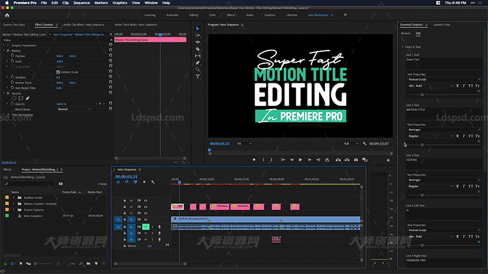Go to In point

[x=283, y=160]
